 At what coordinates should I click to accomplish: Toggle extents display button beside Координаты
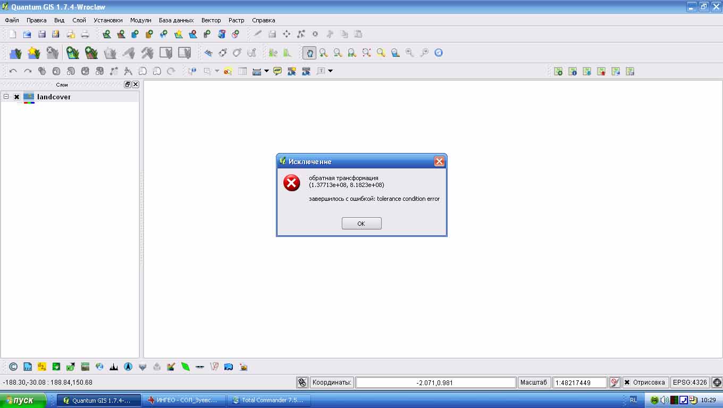coord(302,382)
